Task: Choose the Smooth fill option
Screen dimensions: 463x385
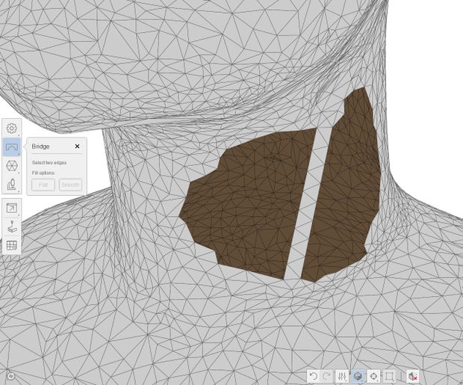Action: click(x=70, y=185)
